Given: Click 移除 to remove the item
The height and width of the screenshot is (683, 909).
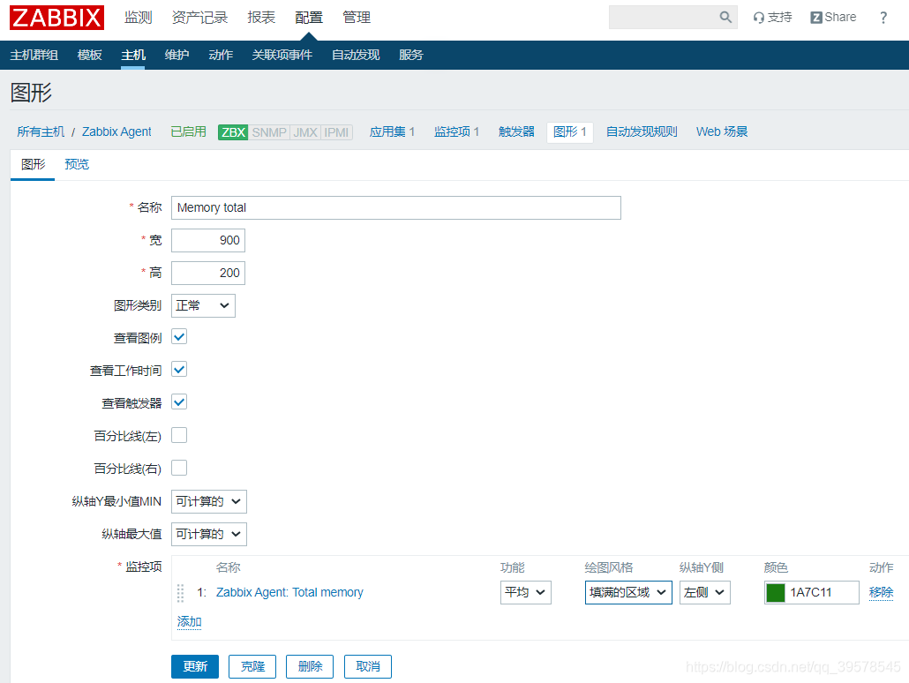Looking at the screenshot, I should coord(881,593).
